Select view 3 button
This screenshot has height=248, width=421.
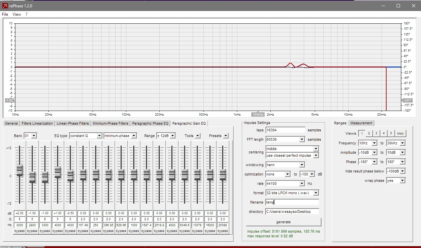click(x=376, y=133)
